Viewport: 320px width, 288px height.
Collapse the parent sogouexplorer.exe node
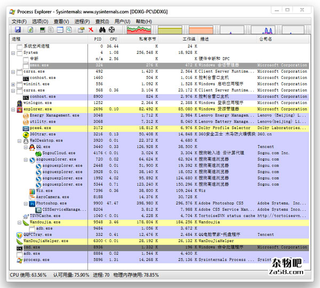click(26, 160)
